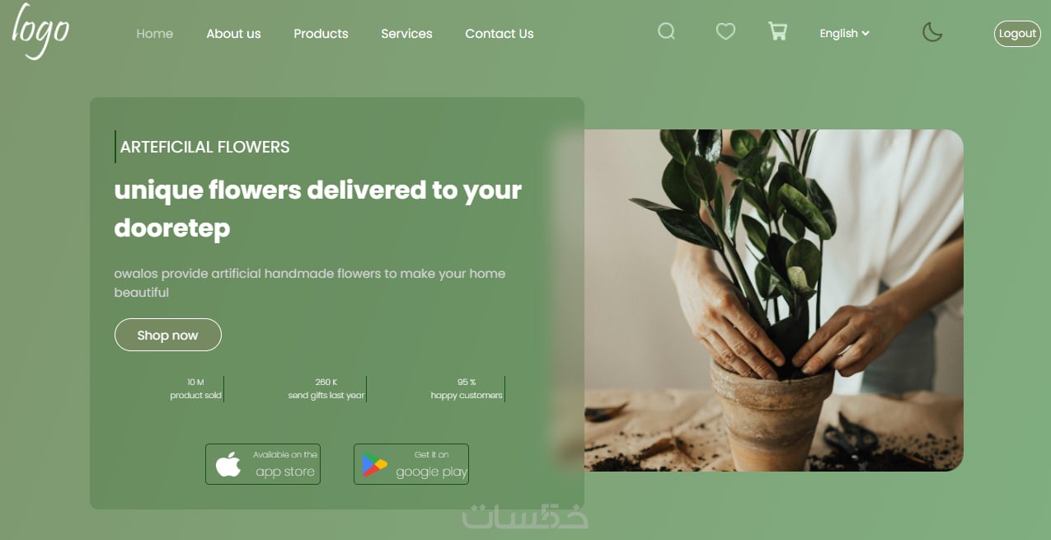Click the Logout button
Screen dimensions: 1051x540
1017,34
